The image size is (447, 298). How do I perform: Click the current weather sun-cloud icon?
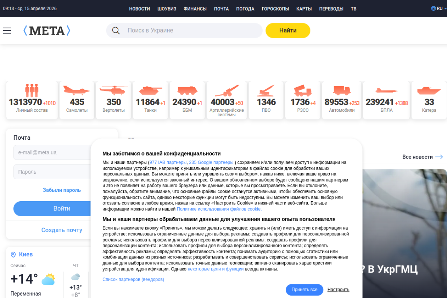pos(49,279)
